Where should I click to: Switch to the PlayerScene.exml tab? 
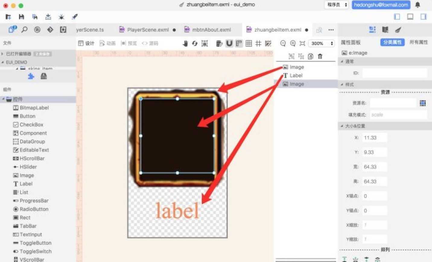click(x=148, y=30)
